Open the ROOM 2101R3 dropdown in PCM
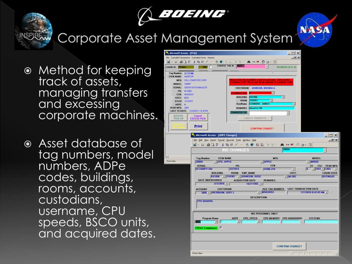Screen dimensions: 352x264 click(271, 101)
